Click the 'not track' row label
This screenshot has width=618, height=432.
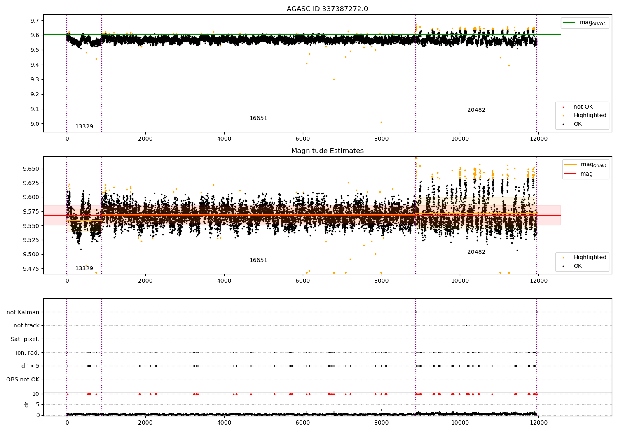tap(26, 326)
